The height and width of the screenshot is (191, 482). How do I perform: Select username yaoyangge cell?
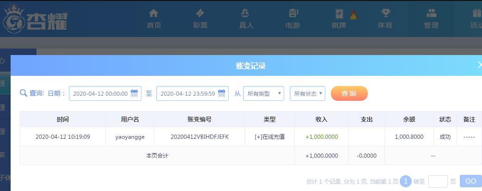click(130, 137)
